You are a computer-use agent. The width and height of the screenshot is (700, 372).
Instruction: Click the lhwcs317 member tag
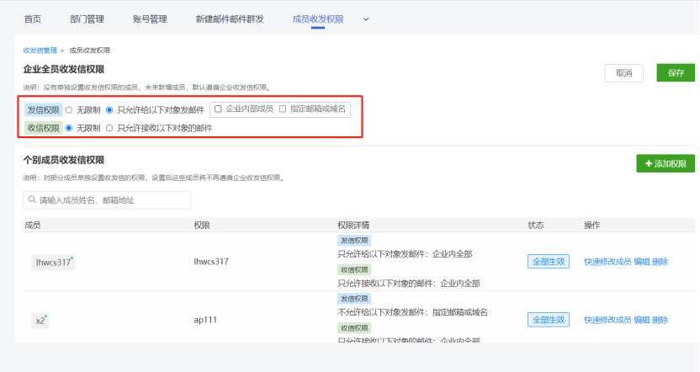click(54, 262)
